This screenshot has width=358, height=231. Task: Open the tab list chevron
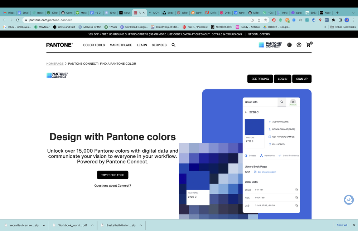point(353,13)
